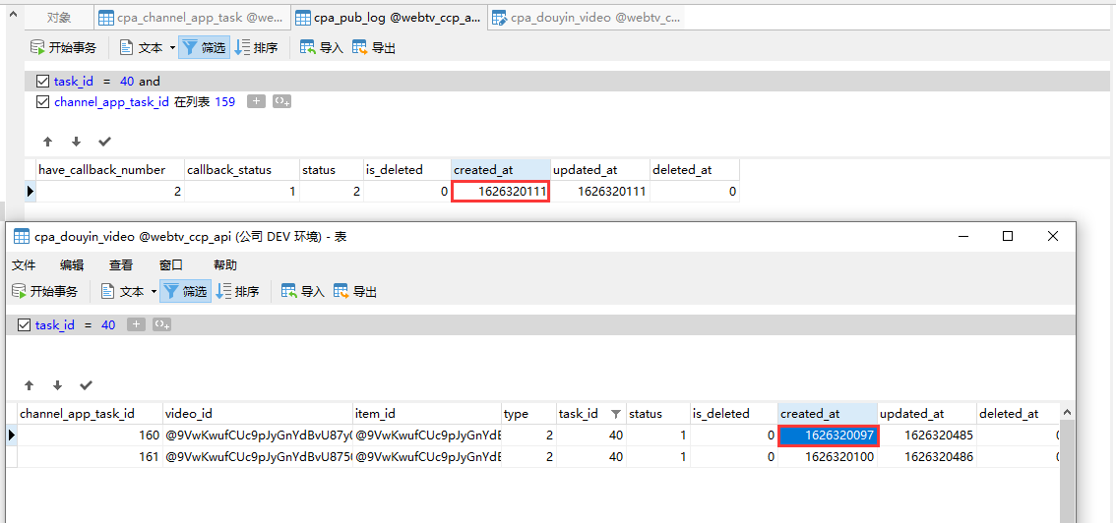Toggle 筛选 filter in cpa_douyin_video window

coord(186,291)
